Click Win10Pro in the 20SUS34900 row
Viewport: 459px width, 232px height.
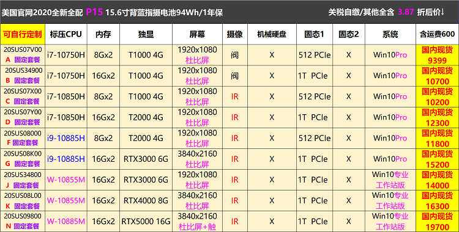click(x=390, y=76)
